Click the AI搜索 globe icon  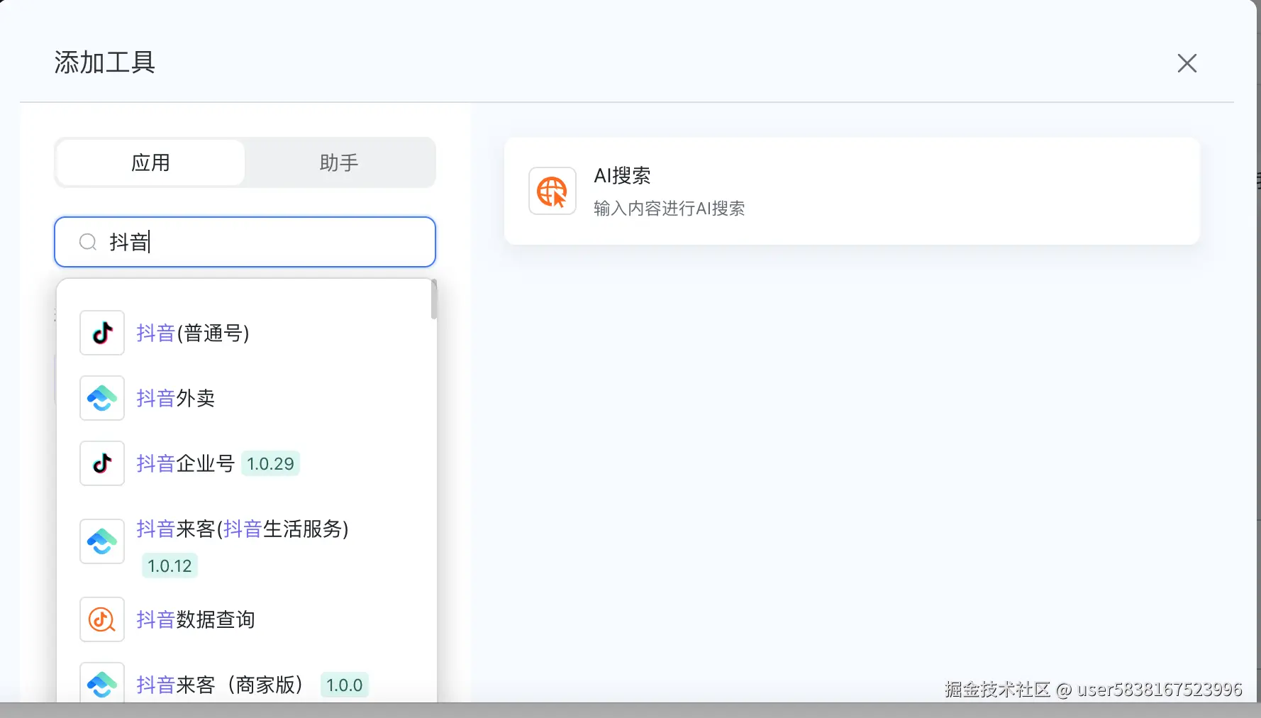pos(552,191)
